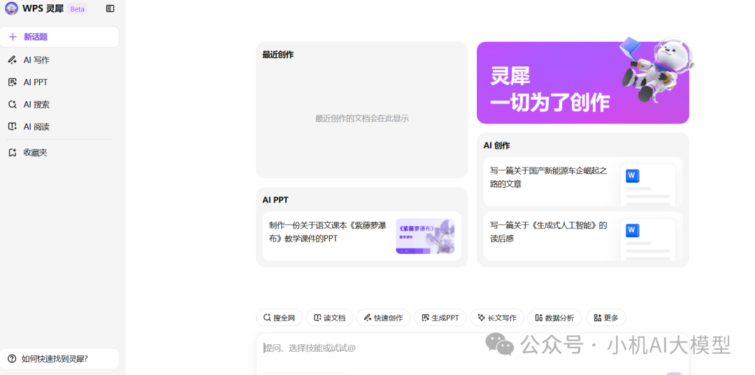The width and height of the screenshot is (755, 375).
Task: Choose the 快速创作 skill chip
Action: pos(383,318)
